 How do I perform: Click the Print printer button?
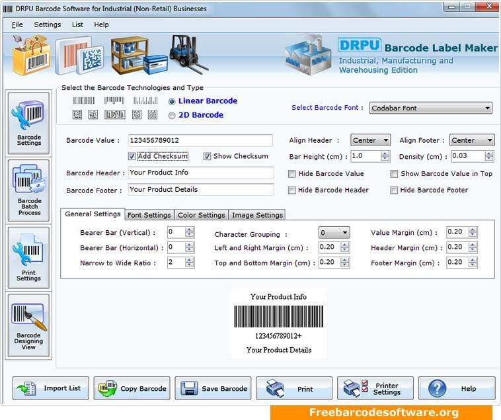[x=294, y=388]
